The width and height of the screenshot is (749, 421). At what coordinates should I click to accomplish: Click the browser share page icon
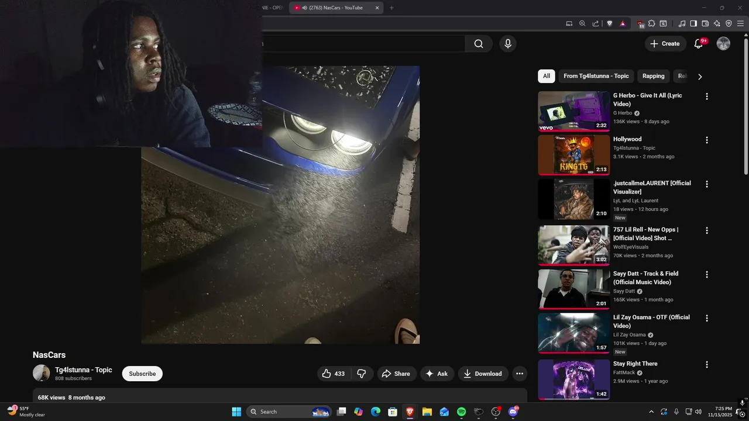(x=596, y=23)
